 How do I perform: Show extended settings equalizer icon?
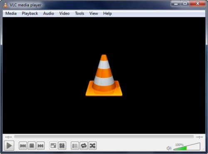tap(62, 146)
